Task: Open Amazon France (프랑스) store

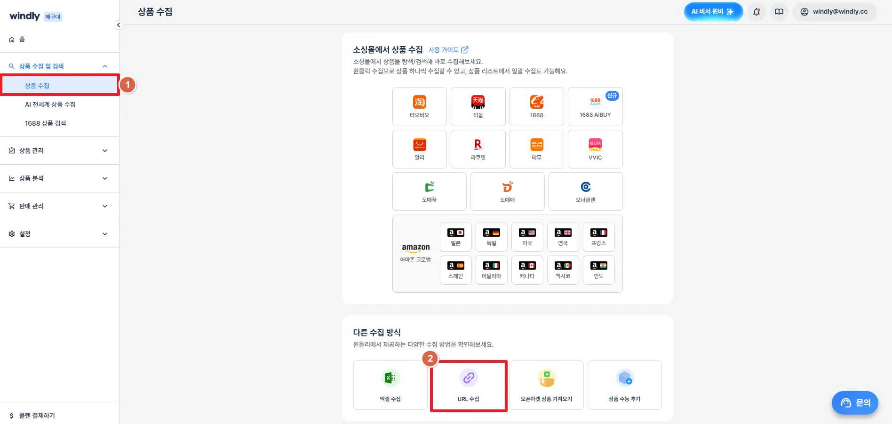Action: pyautogui.click(x=599, y=237)
